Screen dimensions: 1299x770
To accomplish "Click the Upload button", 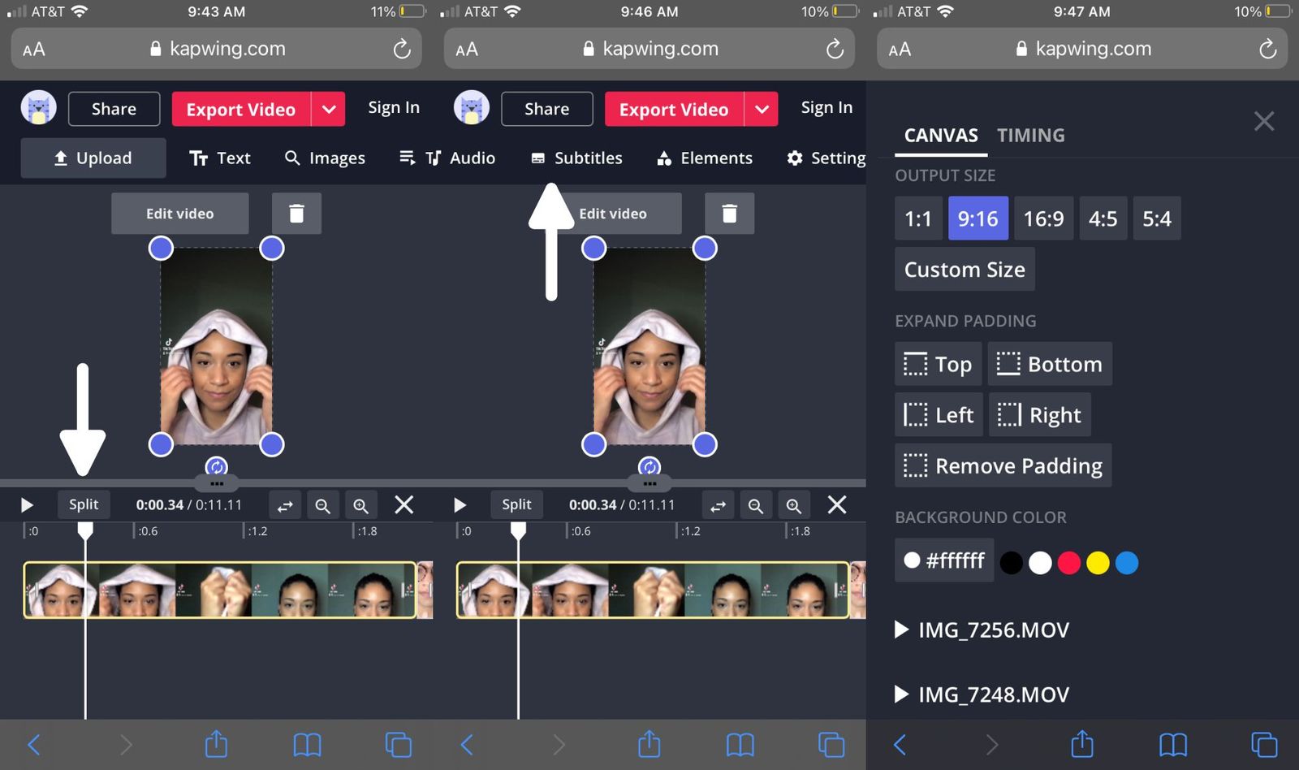I will 93,158.
